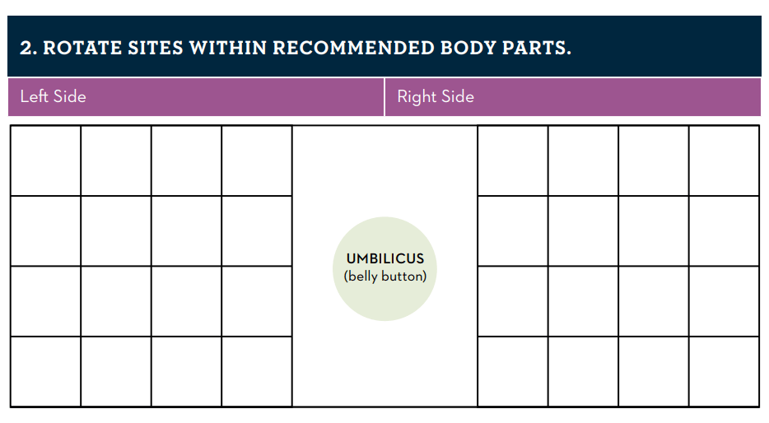Click the fourth-row, fourth-column right grid box
The image size is (769, 423).
point(724,371)
